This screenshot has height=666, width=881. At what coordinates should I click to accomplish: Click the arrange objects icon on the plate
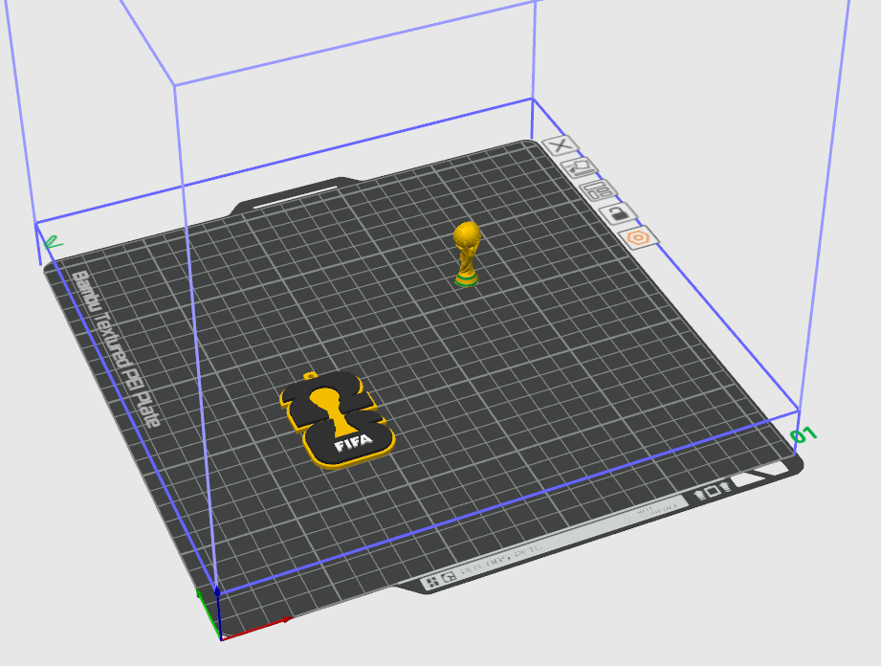click(598, 190)
